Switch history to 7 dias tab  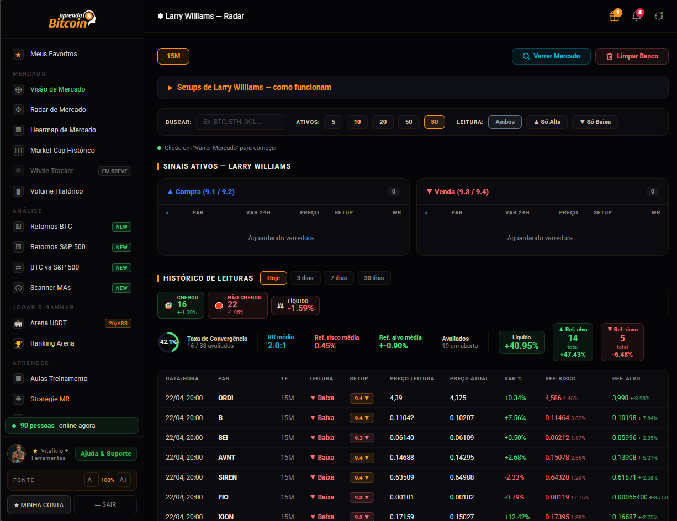tap(338, 278)
